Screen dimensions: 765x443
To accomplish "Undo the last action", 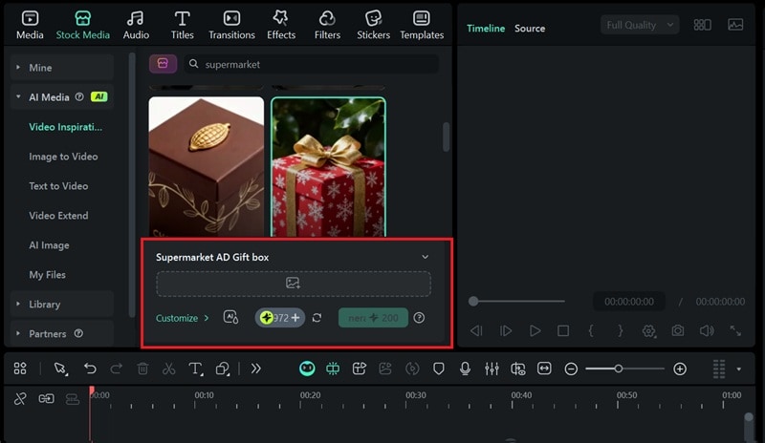I will coord(90,369).
